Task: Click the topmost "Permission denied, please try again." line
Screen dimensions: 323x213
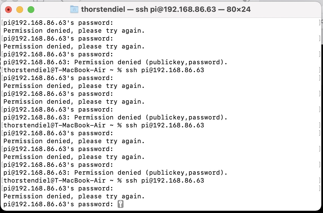Action: tap(74, 31)
